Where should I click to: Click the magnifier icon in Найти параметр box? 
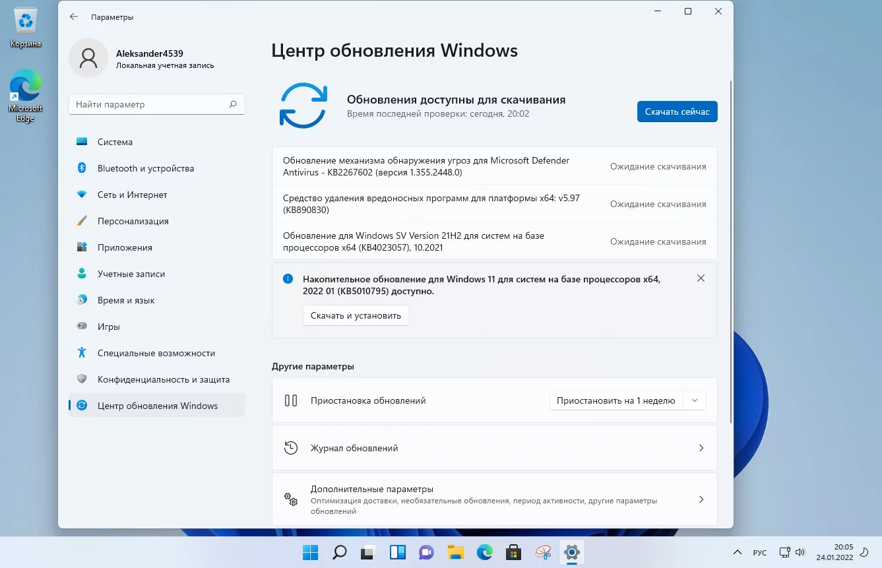click(x=233, y=104)
